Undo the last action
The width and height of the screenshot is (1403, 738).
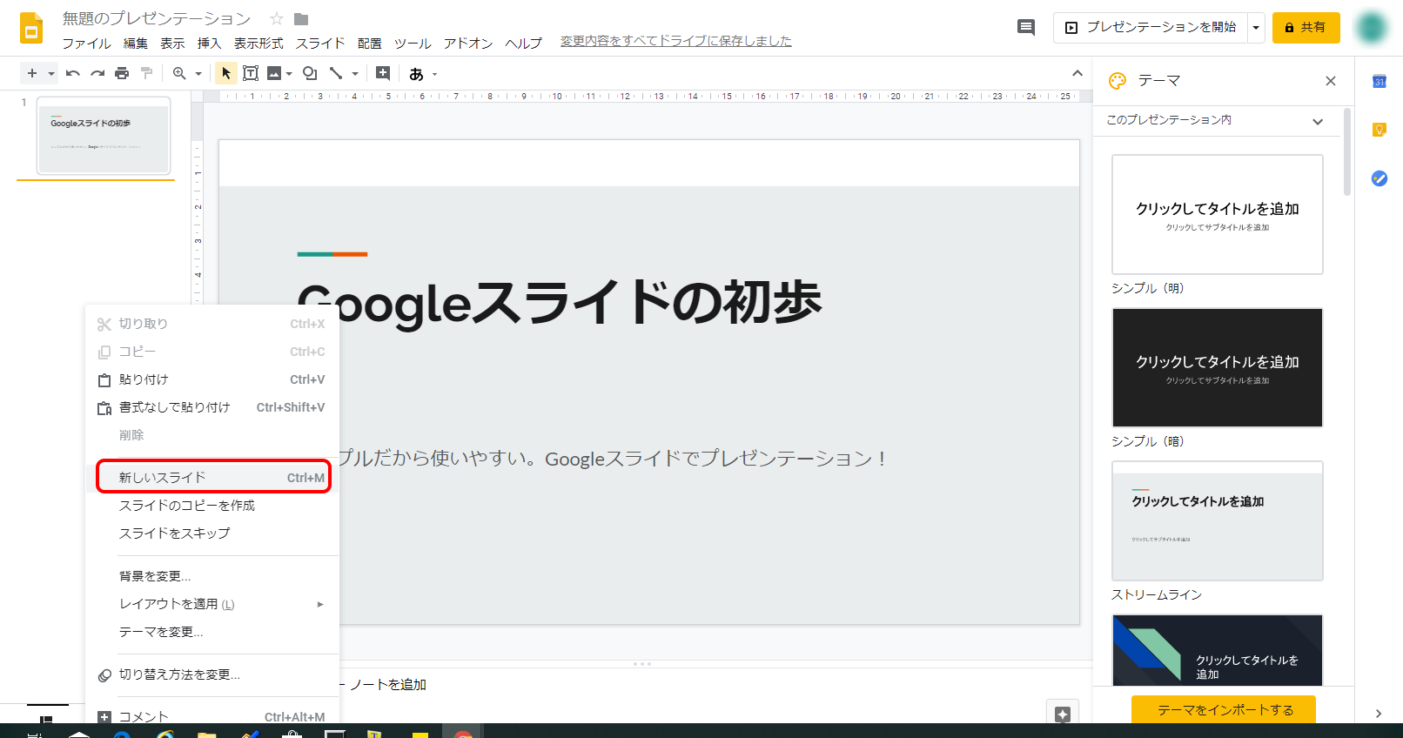click(73, 73)
